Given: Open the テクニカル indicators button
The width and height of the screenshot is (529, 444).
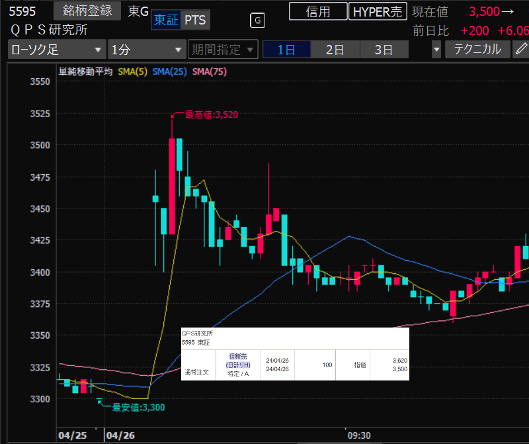Looking at the screenshot, I should pyautogui.click(x=477, y=49).
